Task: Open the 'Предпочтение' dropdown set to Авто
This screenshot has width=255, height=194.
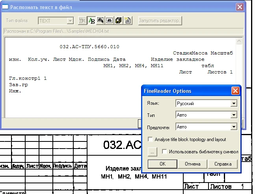Action: pos(234,127)
